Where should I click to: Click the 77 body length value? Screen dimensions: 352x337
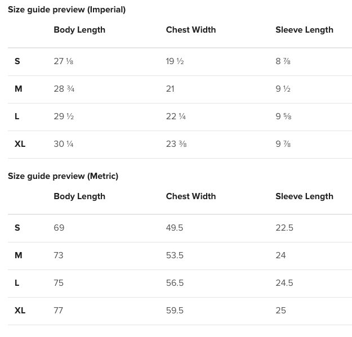pos(59,311)
